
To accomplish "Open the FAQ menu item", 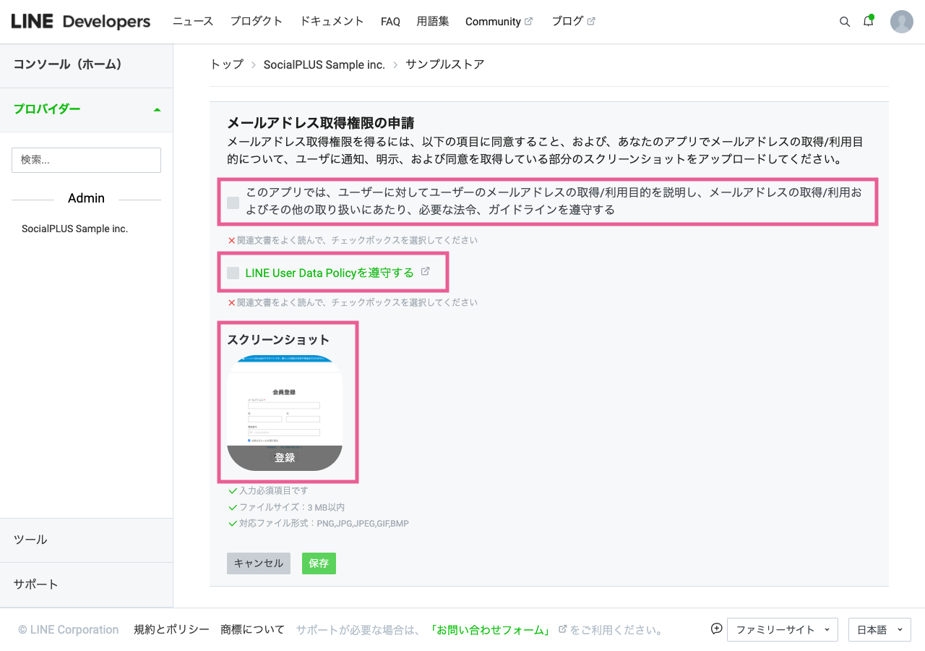I will tap(390, 21).
